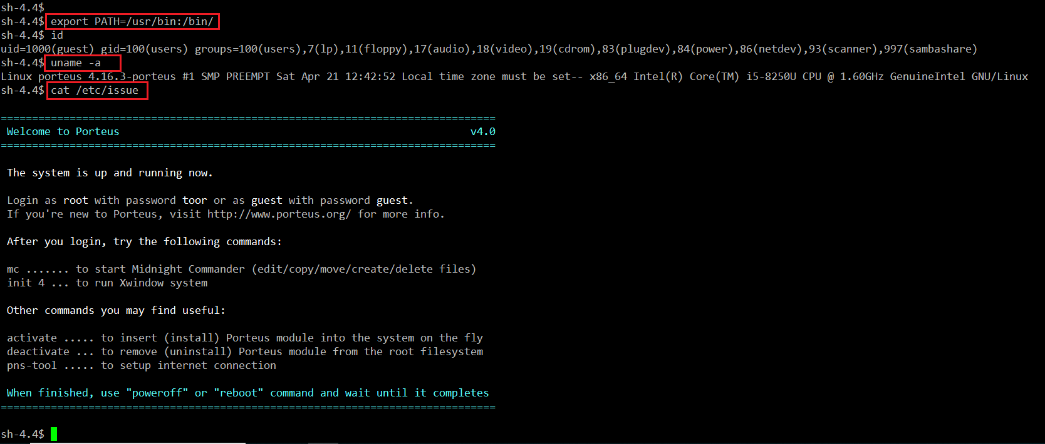Click the 997(sambashare) group entry
Viewport: 1045px width, 444px height.
930,49
